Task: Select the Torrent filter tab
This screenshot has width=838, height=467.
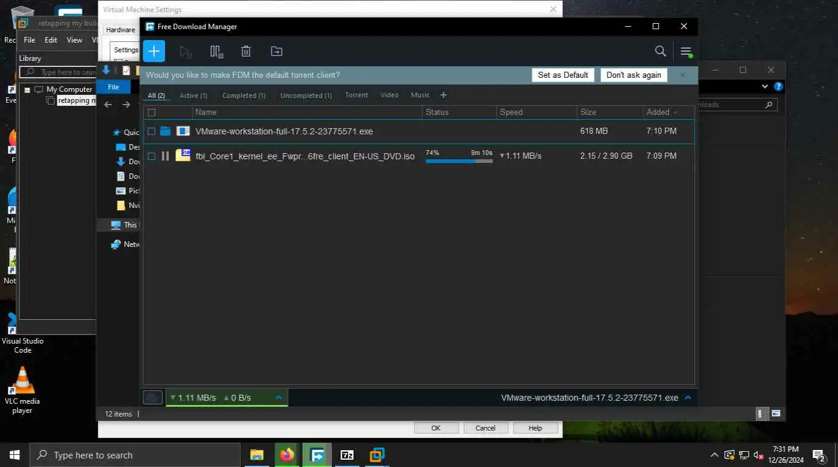Action: click(x=356, y=95)
